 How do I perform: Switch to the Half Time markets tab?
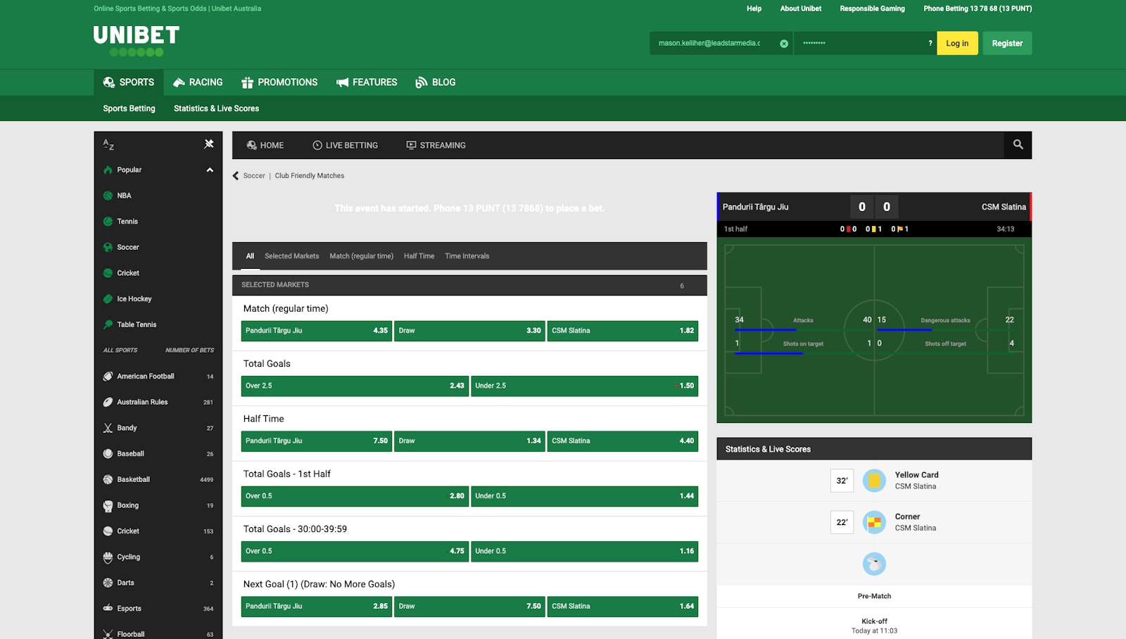click(x=419, y=255)
